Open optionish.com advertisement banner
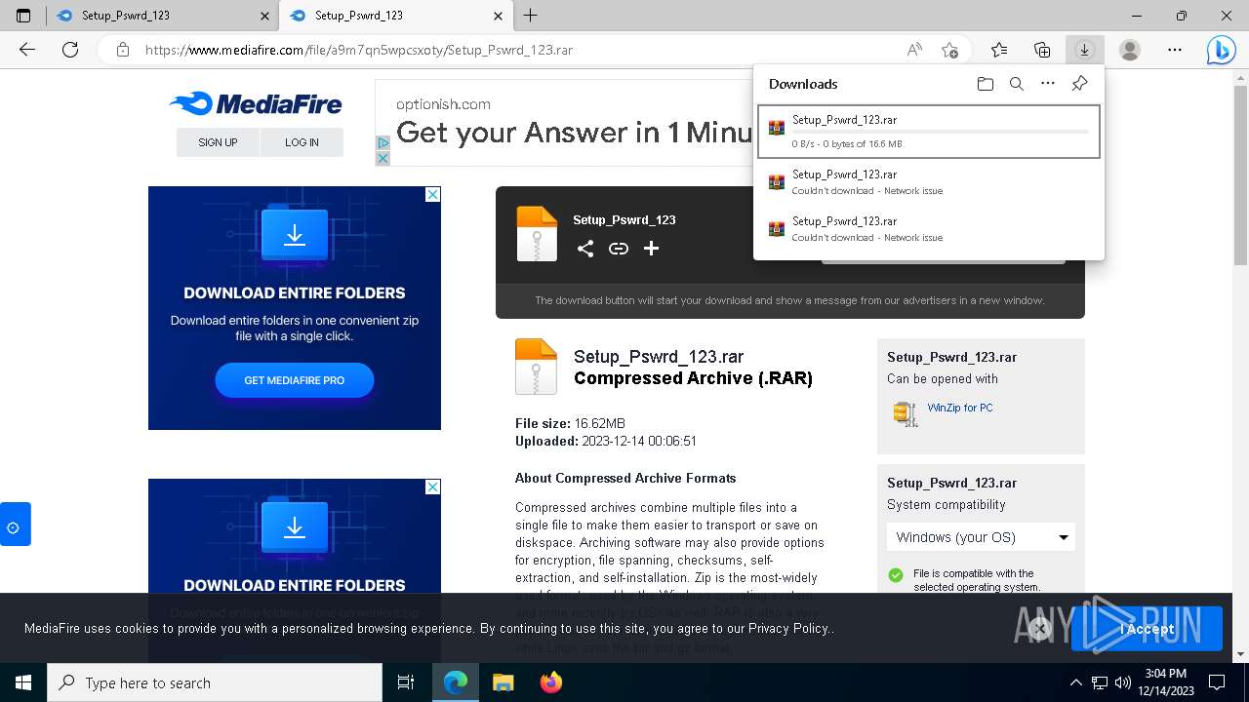1249x702 pixels. coord(566,124)
